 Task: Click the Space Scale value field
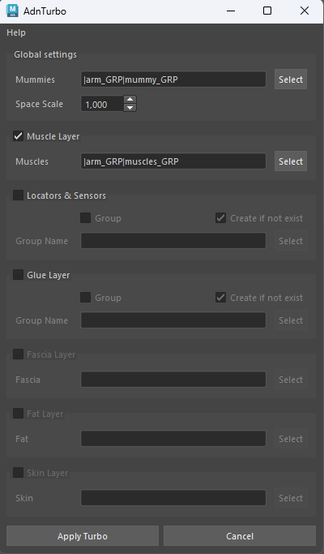click(102, 104)
